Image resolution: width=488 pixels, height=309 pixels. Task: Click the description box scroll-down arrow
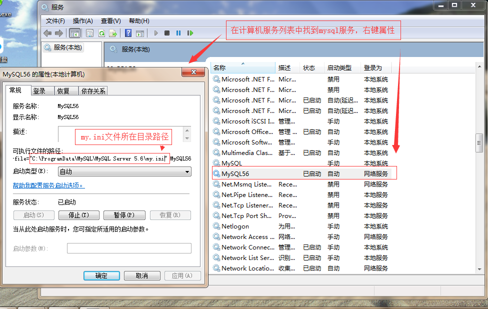[x=187, y=138]
